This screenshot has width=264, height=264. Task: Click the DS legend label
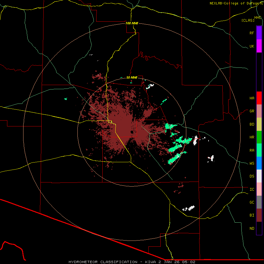252,176
